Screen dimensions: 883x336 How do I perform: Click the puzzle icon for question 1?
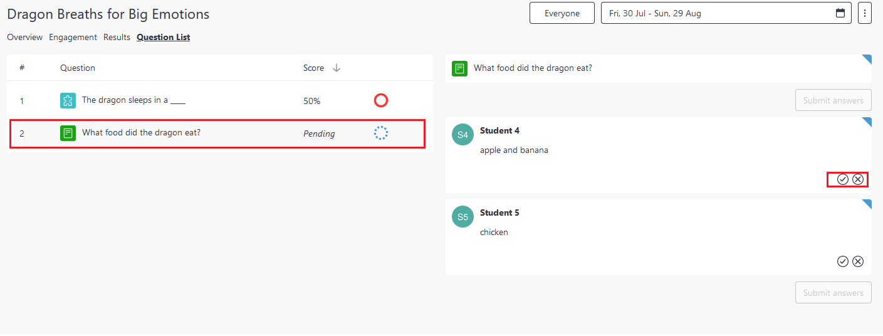click(68, 100)
